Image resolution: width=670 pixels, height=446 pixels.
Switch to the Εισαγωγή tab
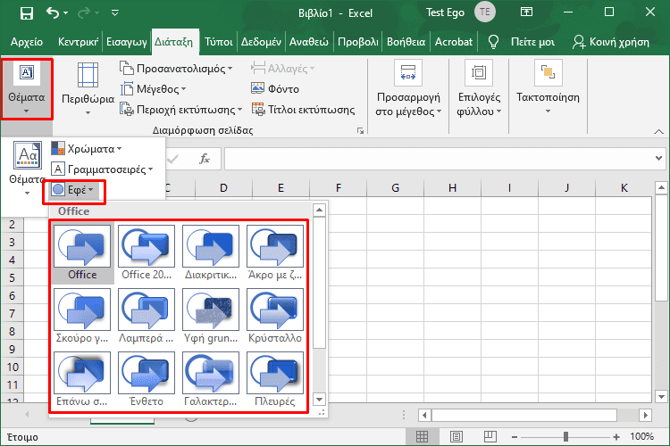pos(127,42)
